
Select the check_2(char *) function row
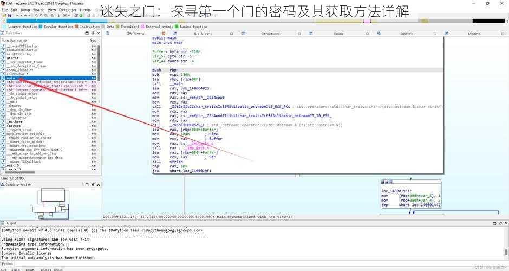(49, 70)
